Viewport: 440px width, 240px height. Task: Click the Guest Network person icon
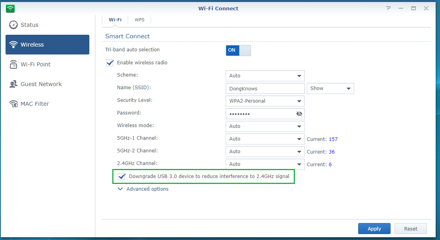13,84
